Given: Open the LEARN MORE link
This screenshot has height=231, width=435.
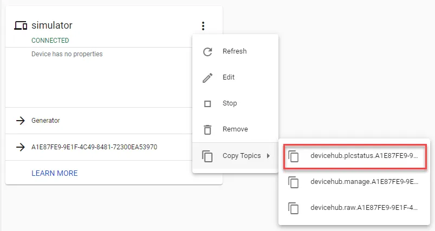Looking at the screenshot, I should pos(54,173).
